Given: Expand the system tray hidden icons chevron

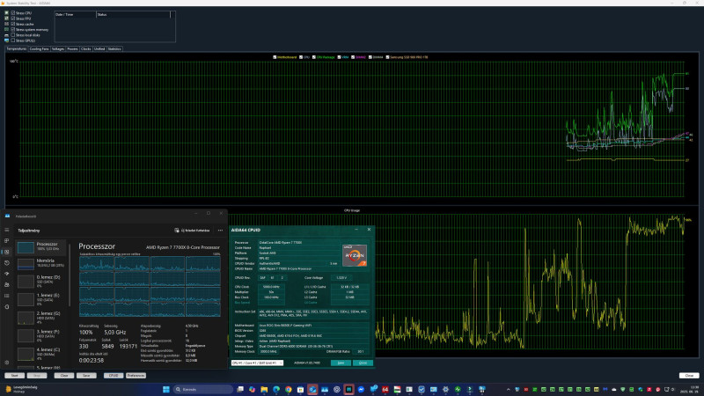Looking at the screenshot, I should pos(509,389).
